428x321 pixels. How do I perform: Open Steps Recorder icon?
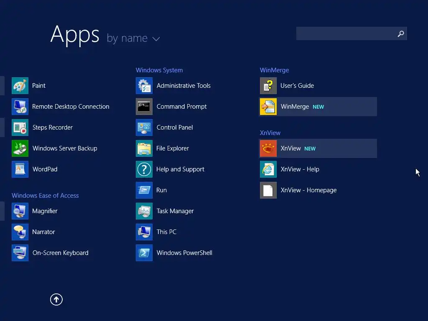(20, 127)
